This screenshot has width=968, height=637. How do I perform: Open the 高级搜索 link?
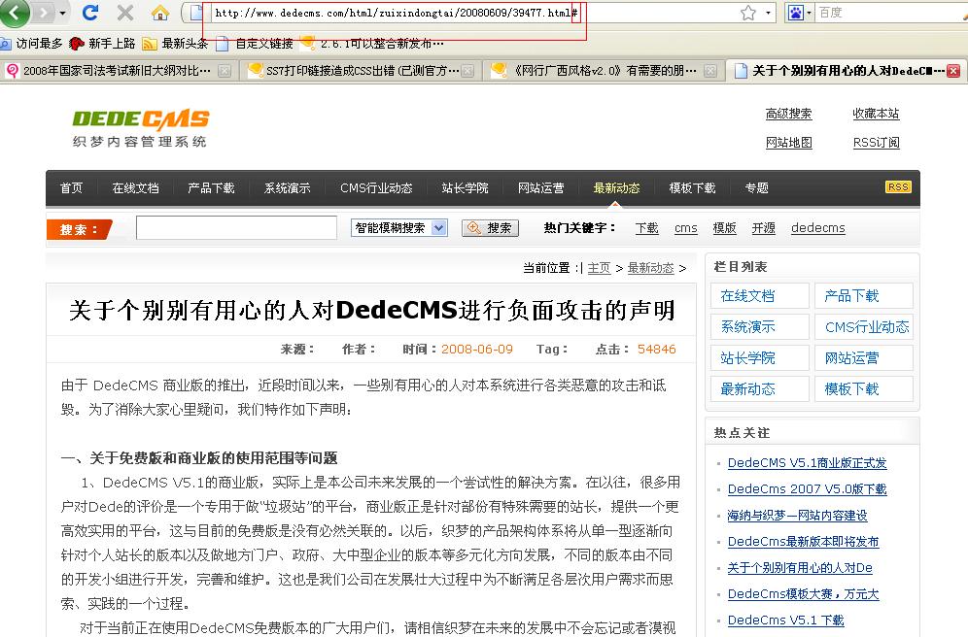click(789, 114)
